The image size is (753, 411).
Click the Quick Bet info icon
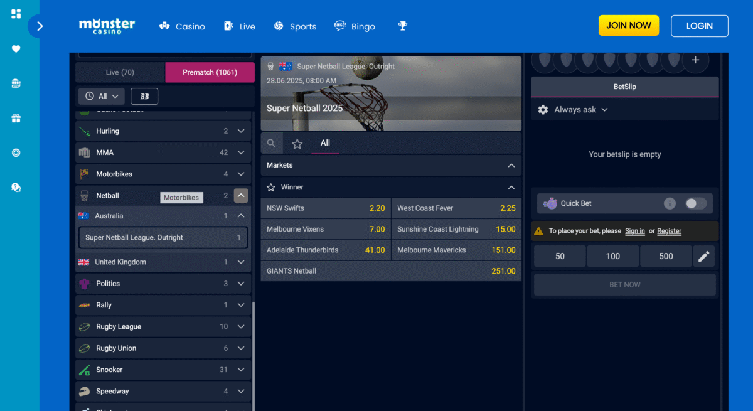point(670,203)
